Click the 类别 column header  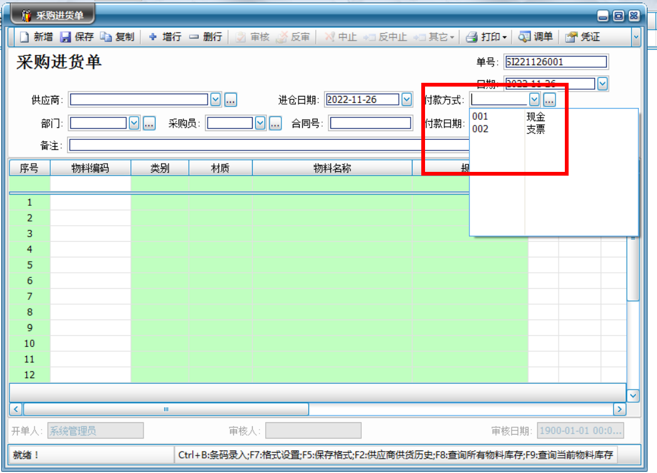coord(160,168)
